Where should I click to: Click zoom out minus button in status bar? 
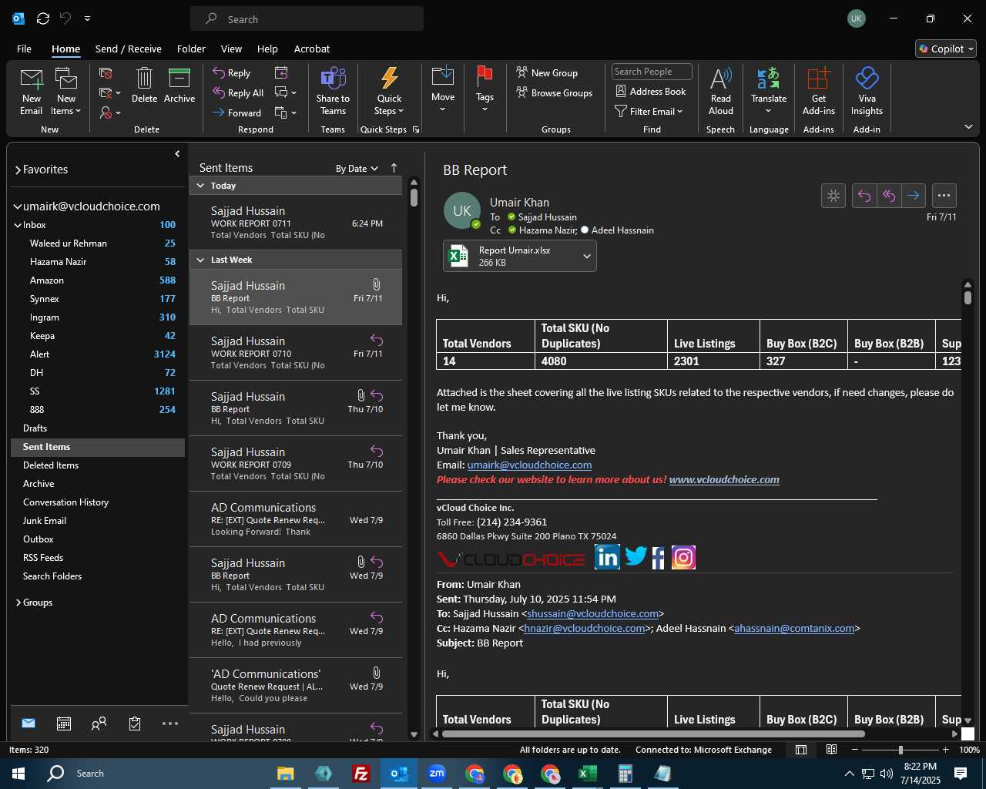pyautogui.click(x=855, y=750)
